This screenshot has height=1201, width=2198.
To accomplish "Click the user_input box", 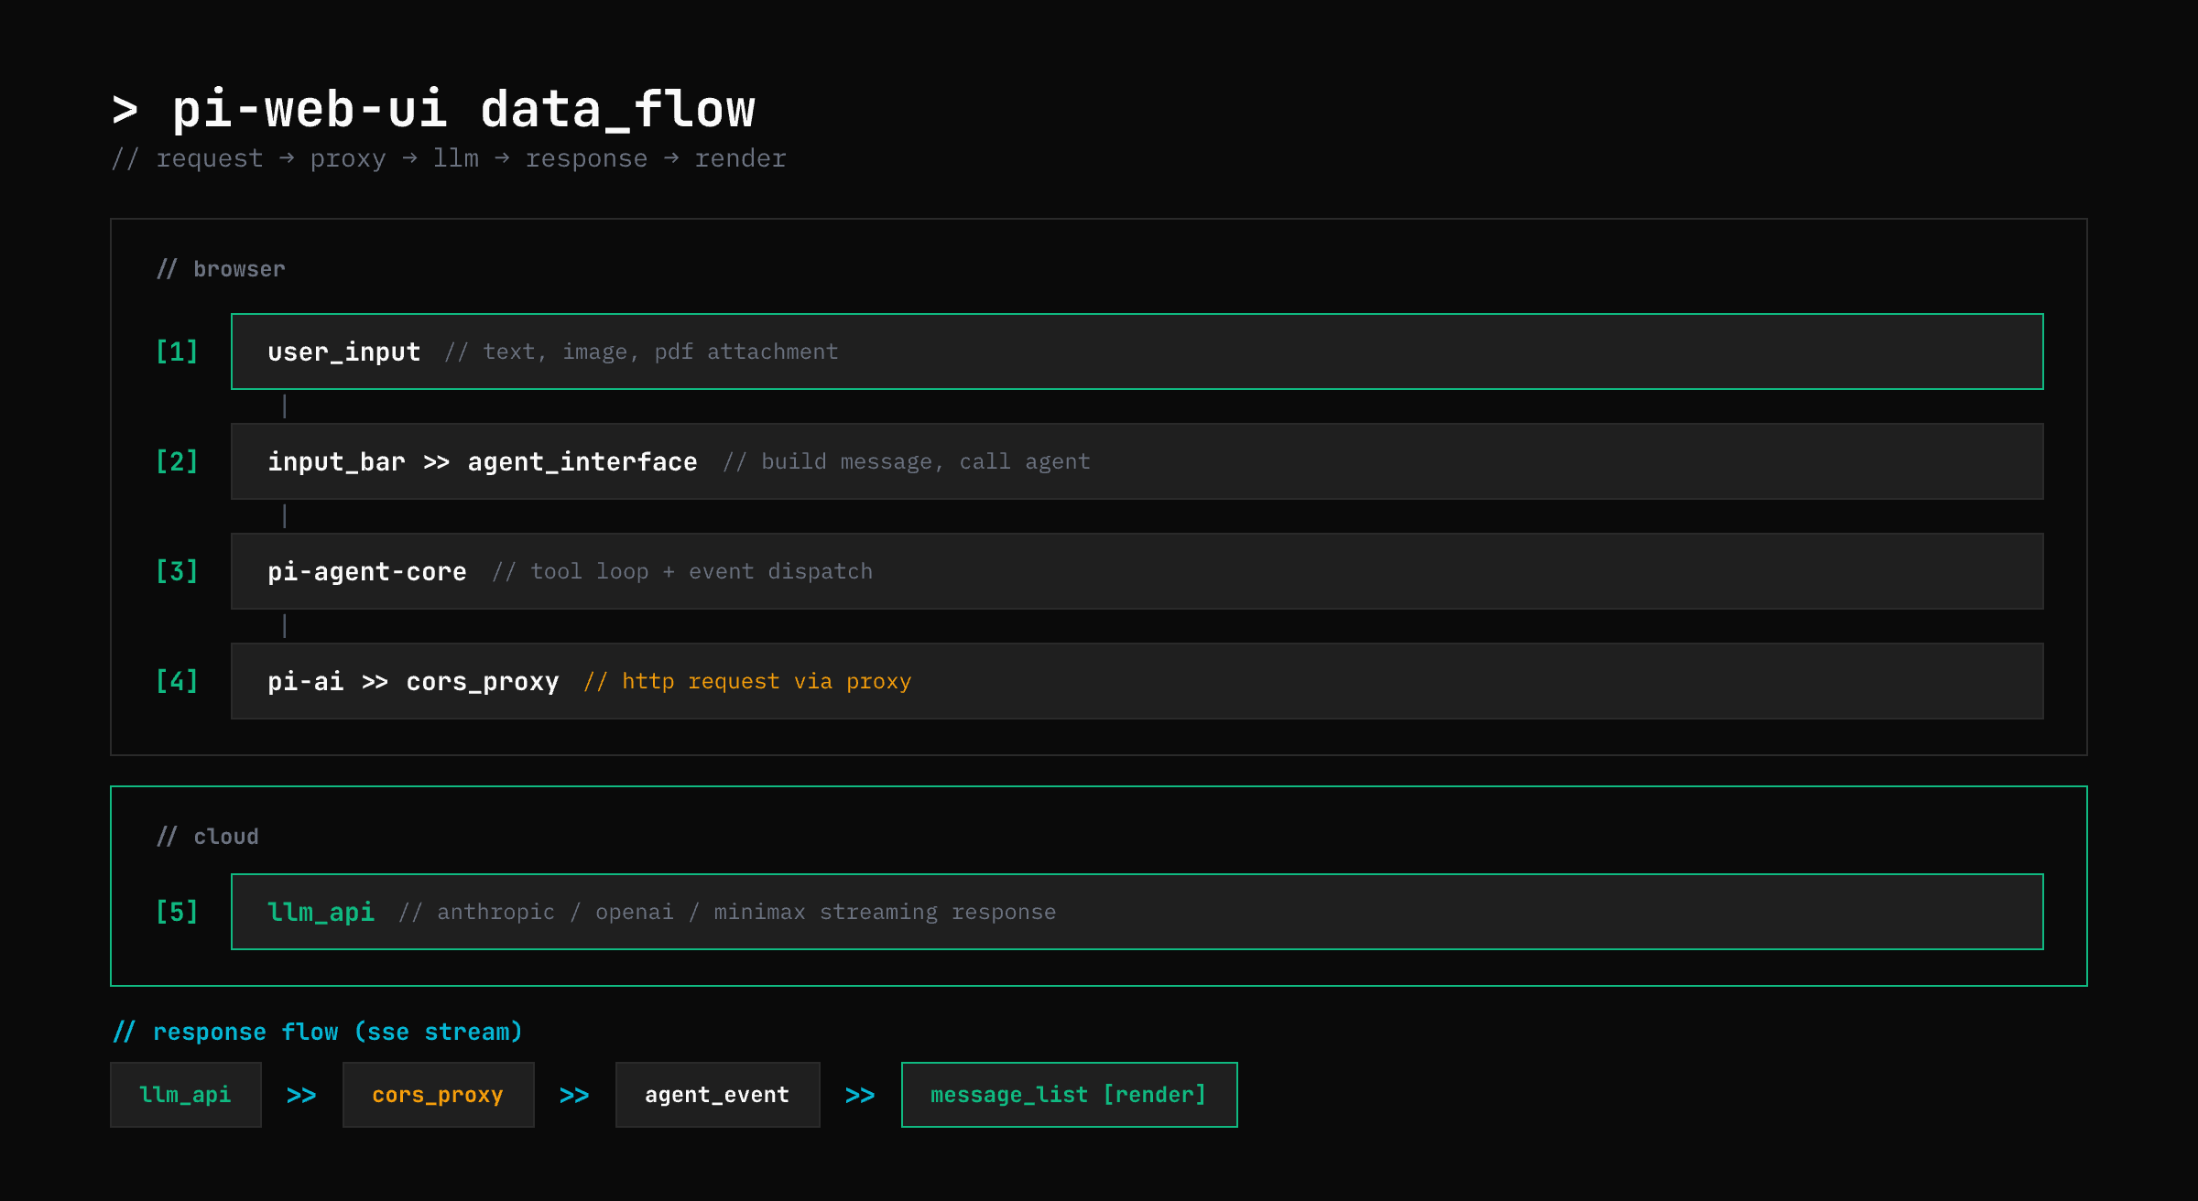I will 1137,352.
